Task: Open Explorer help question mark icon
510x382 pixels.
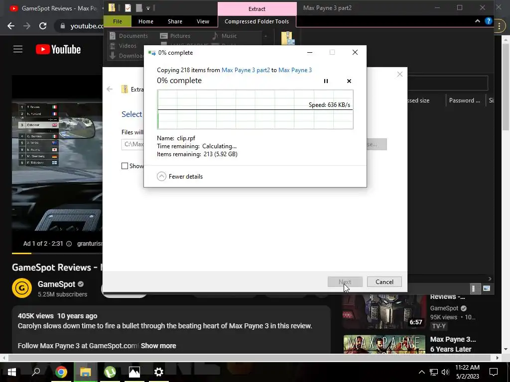Action: pyautogui.click(x=488, y=21)
